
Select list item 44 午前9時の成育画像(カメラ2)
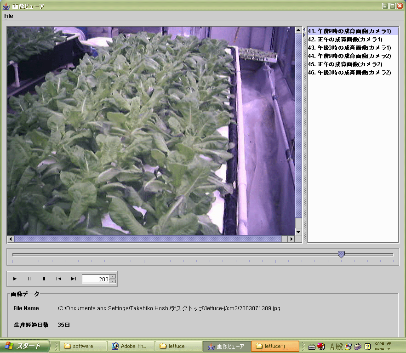349,56
